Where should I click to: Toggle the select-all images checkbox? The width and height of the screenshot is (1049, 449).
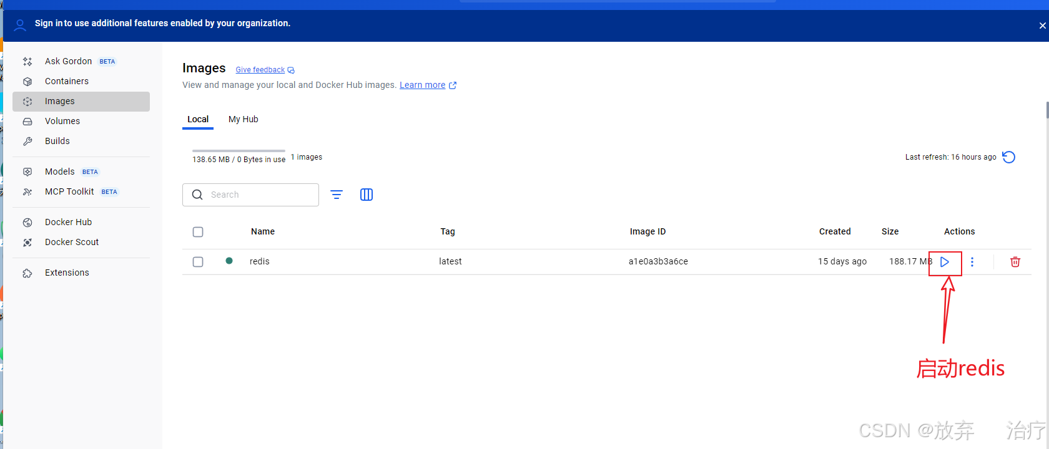click(x=198, y=232)
